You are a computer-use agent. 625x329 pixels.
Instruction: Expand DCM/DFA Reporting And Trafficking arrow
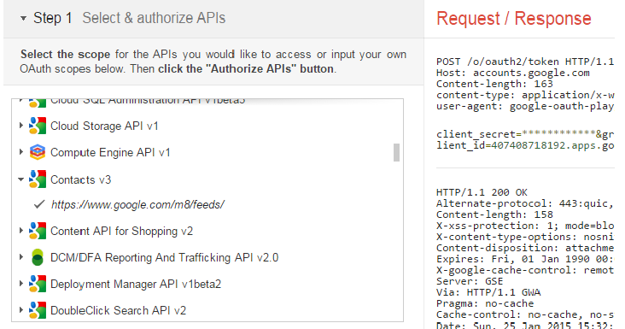pos(21,257)
